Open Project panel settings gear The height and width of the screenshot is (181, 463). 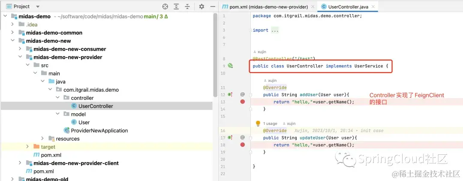point(201,6)
